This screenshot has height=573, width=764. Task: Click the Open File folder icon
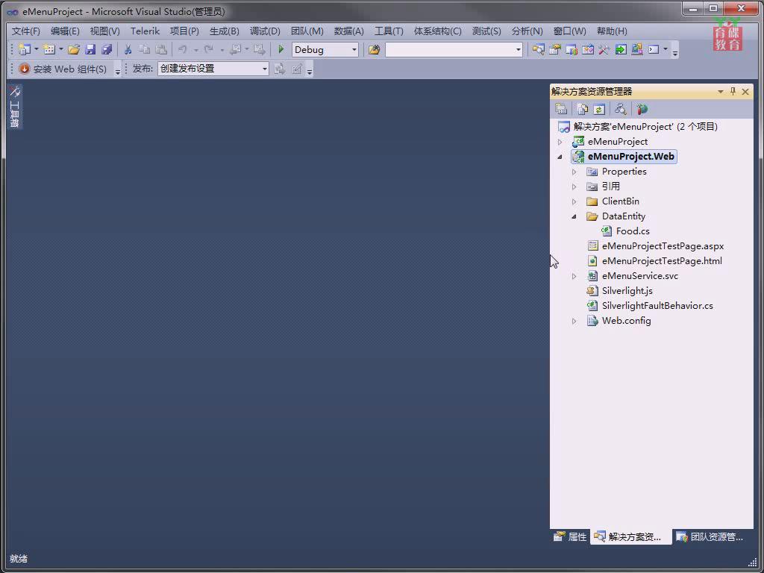click(x=74, y=49)
